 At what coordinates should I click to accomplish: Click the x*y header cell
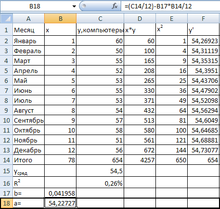pyautogui.click(x=140, y=30)
